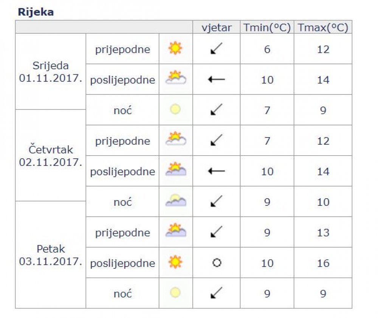Click the cloudy moon icon for Četvrtak noć
Screen dimensions: 378x318
pyautogui.click(x=176, y=201)
